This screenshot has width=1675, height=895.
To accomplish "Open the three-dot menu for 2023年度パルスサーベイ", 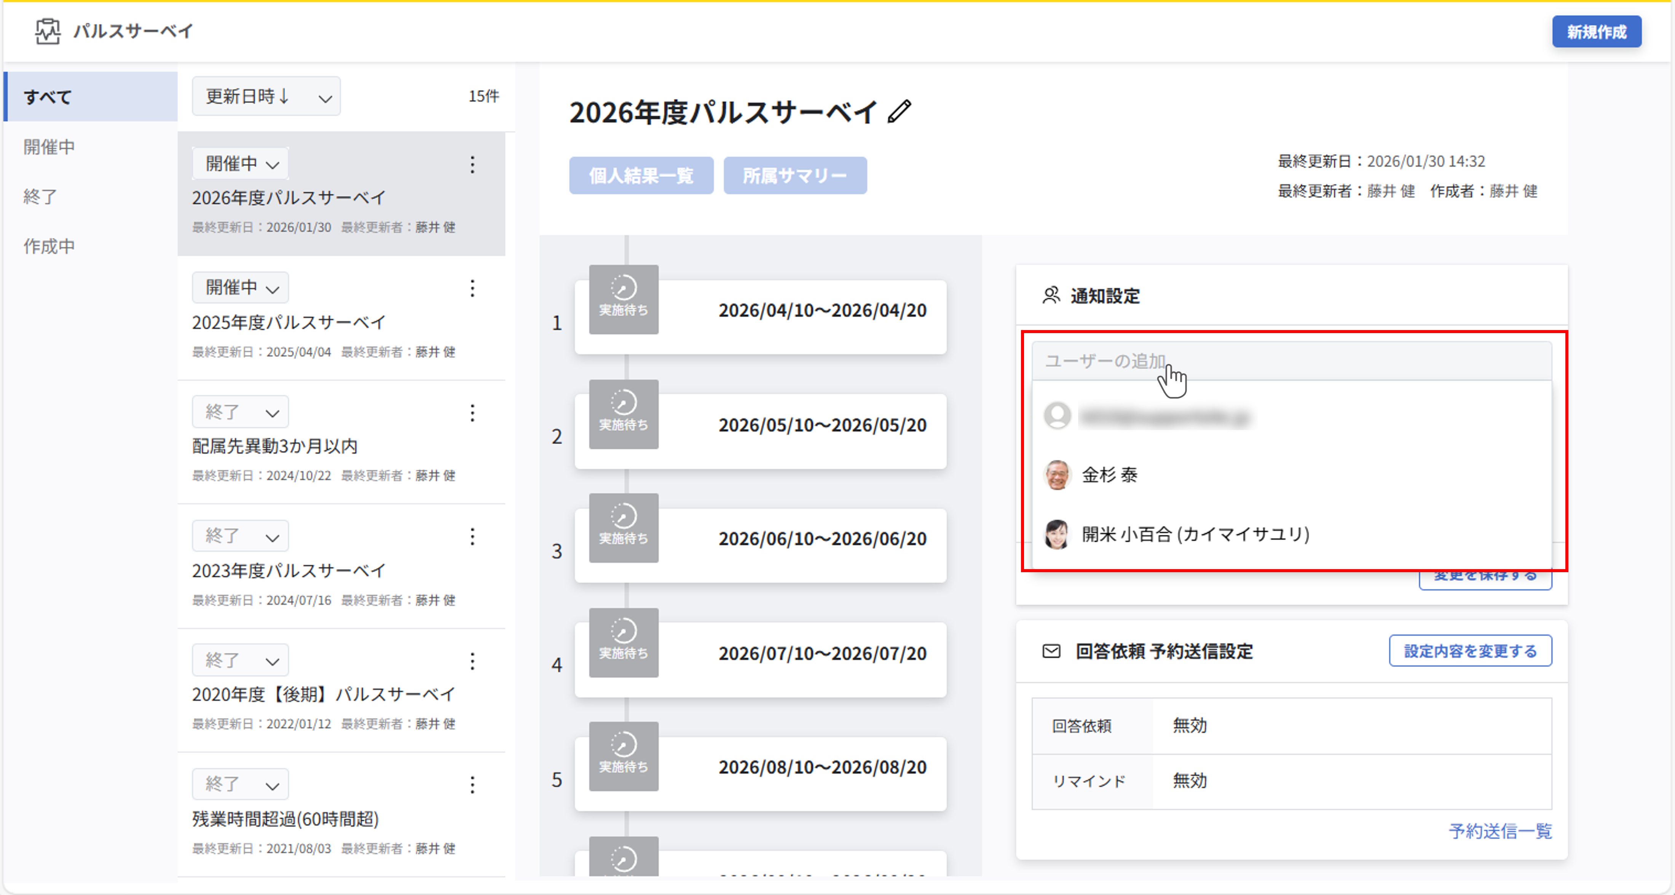I will tap(473, 537).
